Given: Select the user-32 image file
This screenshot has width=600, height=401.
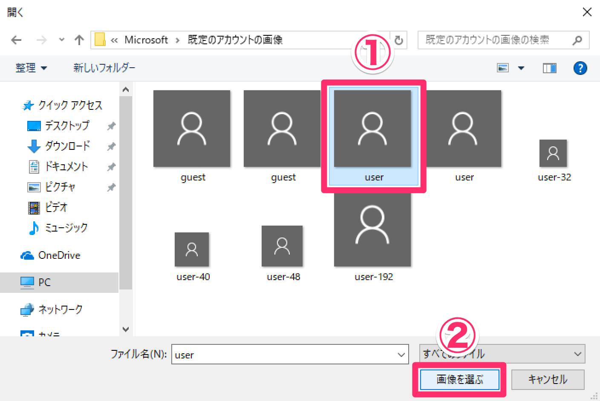Looking at the screenshot, I should coord(554,161).
